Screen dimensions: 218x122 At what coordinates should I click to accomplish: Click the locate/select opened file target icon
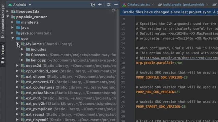(x=93, y=5)
